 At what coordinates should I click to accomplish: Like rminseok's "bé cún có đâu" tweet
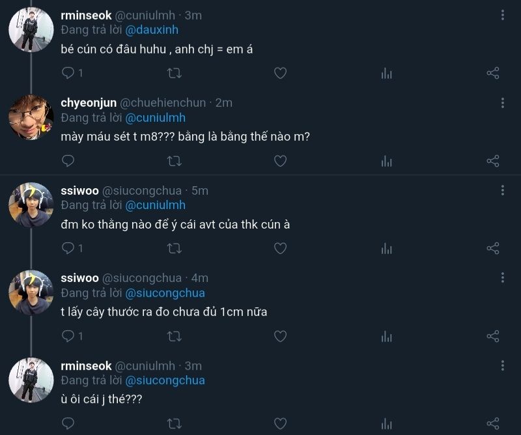(x=280, y=74)
